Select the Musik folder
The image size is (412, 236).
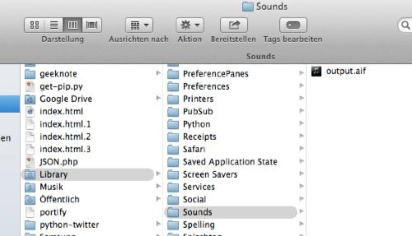pos(51,187)
